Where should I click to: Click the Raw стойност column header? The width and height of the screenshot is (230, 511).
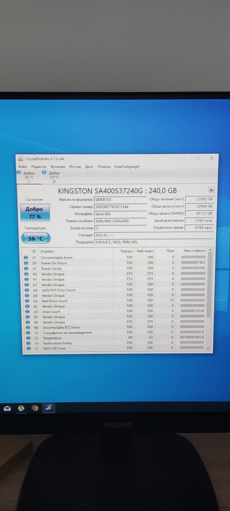click(x=195, y=251)
